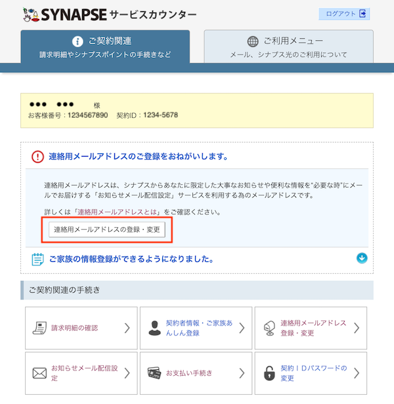
Task: Open ご家族の情報登録 announcement heading
Action: (x=131, y=259)
